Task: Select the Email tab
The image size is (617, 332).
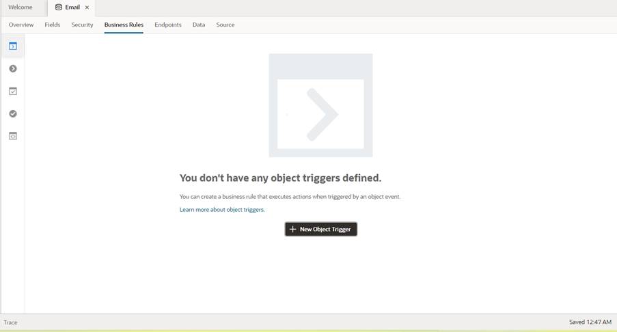Action: 71,8
